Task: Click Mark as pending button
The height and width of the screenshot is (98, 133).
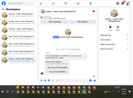Action: 55,22
